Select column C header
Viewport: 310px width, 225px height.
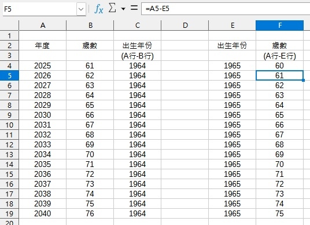tap(138, 26)
